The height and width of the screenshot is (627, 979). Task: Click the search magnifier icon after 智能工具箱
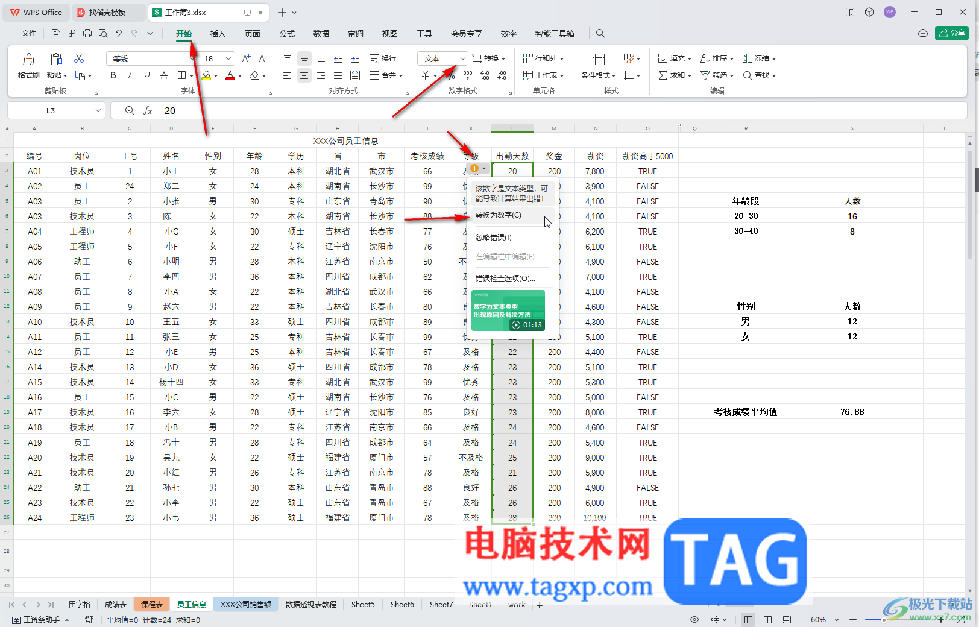click(600, 34)
